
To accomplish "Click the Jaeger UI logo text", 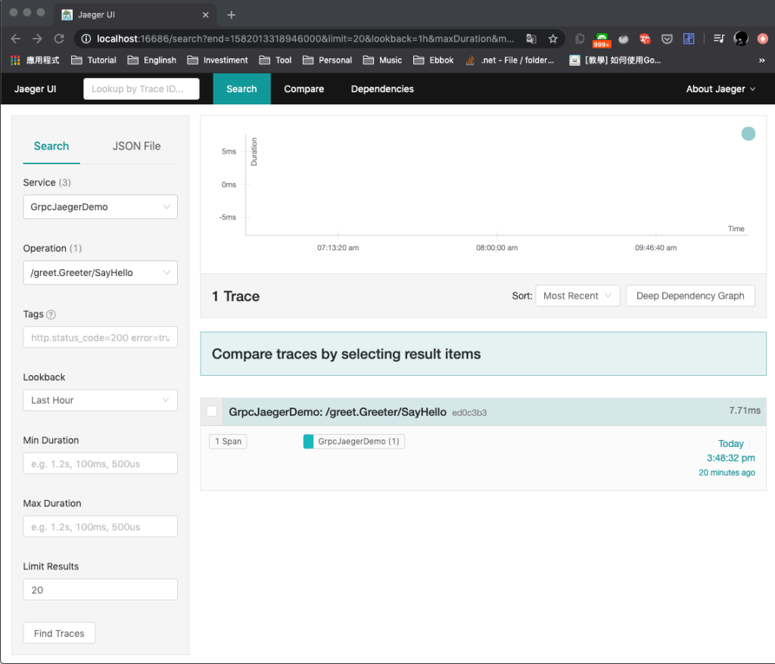I will point(35,89).
